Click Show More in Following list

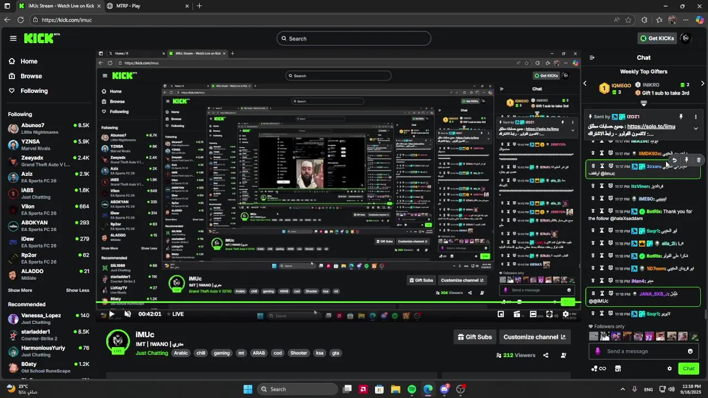tap(20, 290)
